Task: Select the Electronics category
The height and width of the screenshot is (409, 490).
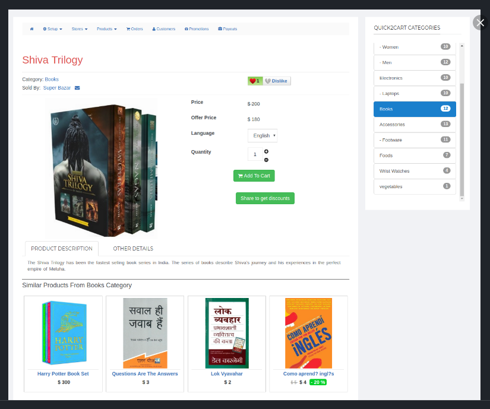Action: tap(415, 78)
